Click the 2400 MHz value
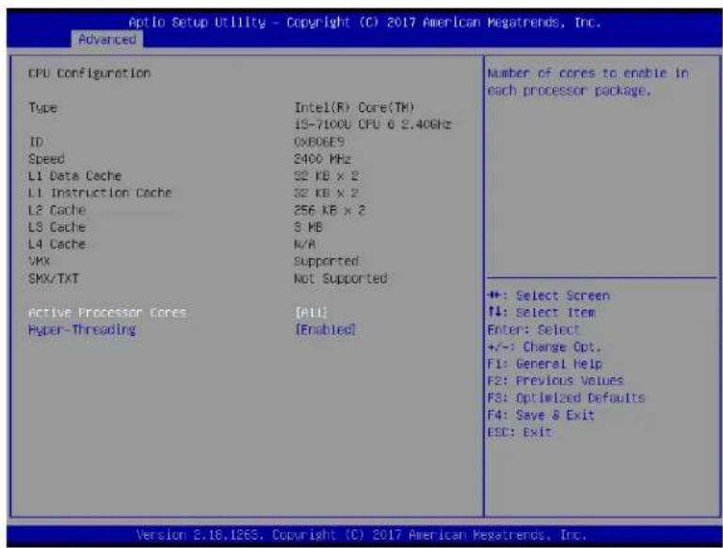The height and width of the screenshot is (548, 723). [x=322, y=159]
